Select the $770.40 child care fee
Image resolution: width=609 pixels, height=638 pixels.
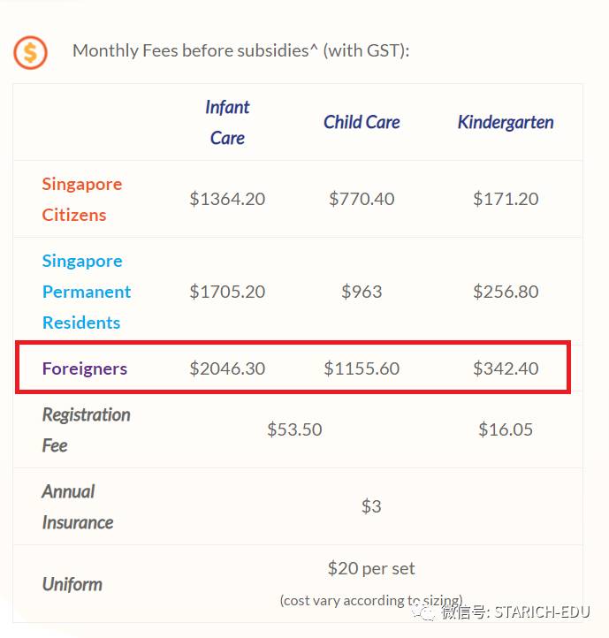coord(362,199)
